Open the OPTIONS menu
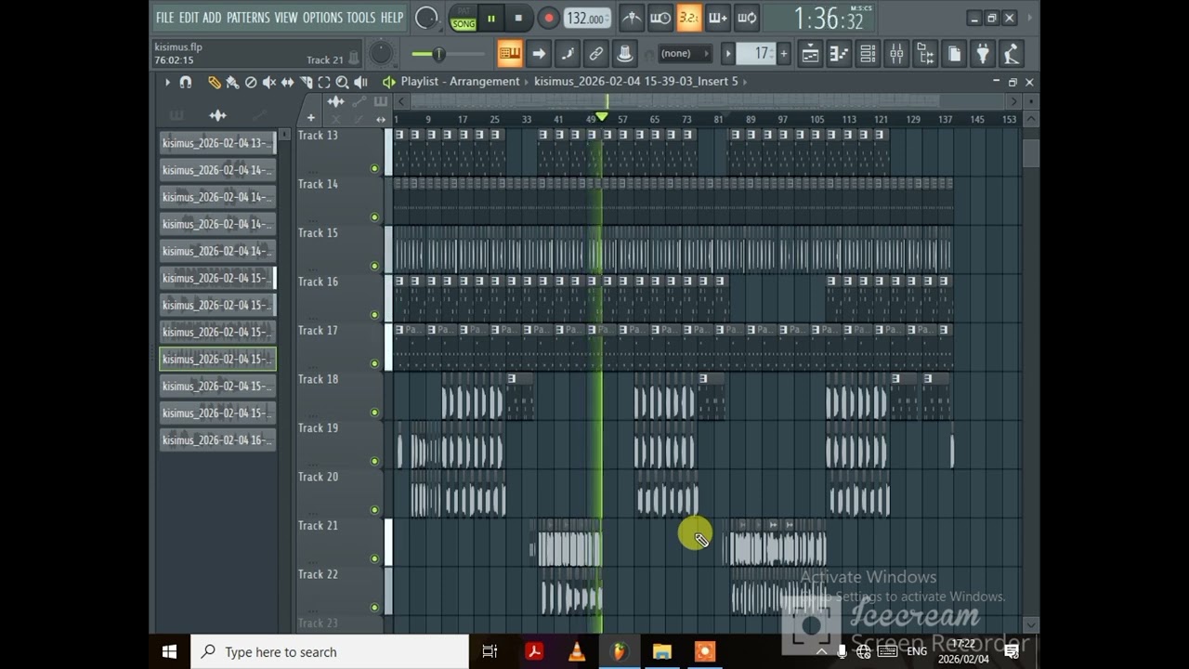1189x669 pixels. [322, 18]
